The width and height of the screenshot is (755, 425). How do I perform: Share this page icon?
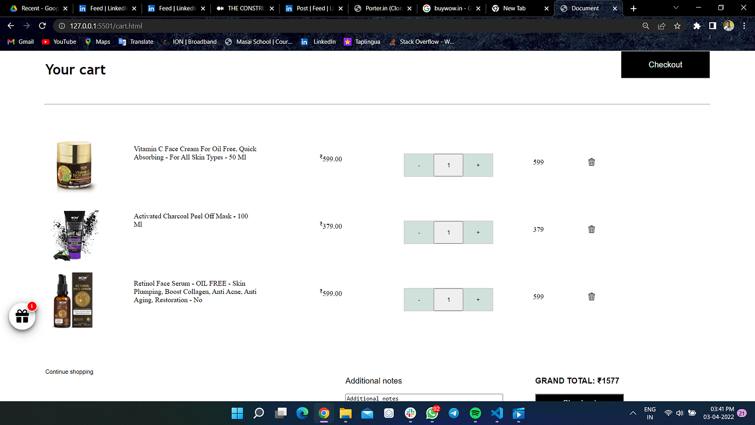tap(661, 26)
